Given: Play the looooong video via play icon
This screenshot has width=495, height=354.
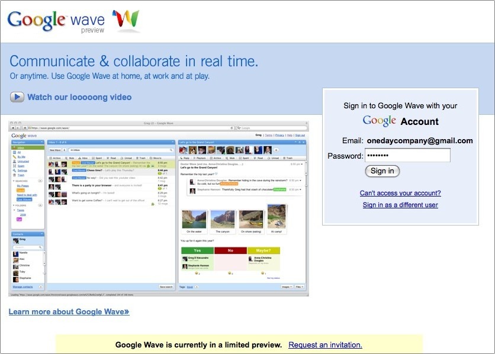Looking at the screenshot, I should tap(17, 97).
